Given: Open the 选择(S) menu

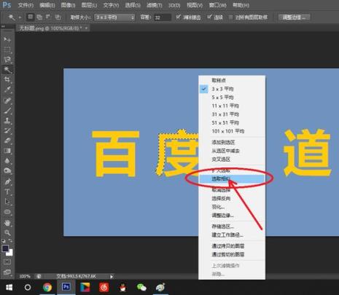Looking at the screenshot, I should 133,5.
